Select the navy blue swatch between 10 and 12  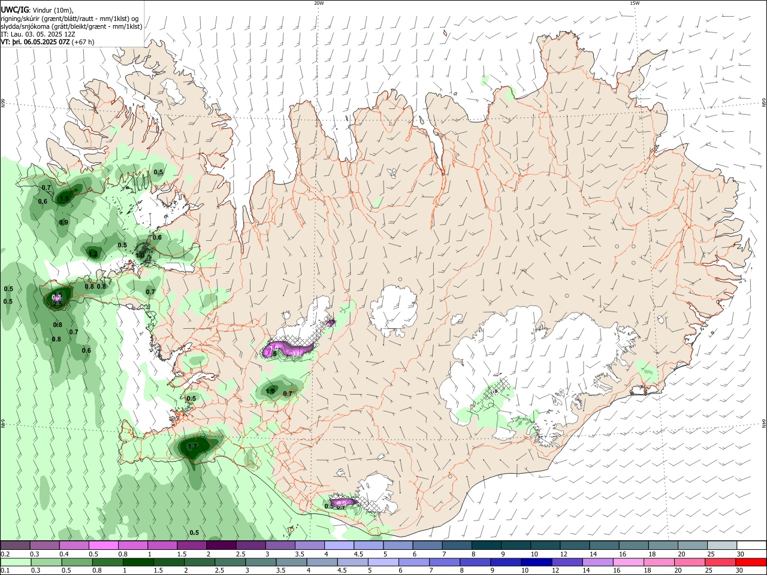pyautogui.click(x=536, y=562)
